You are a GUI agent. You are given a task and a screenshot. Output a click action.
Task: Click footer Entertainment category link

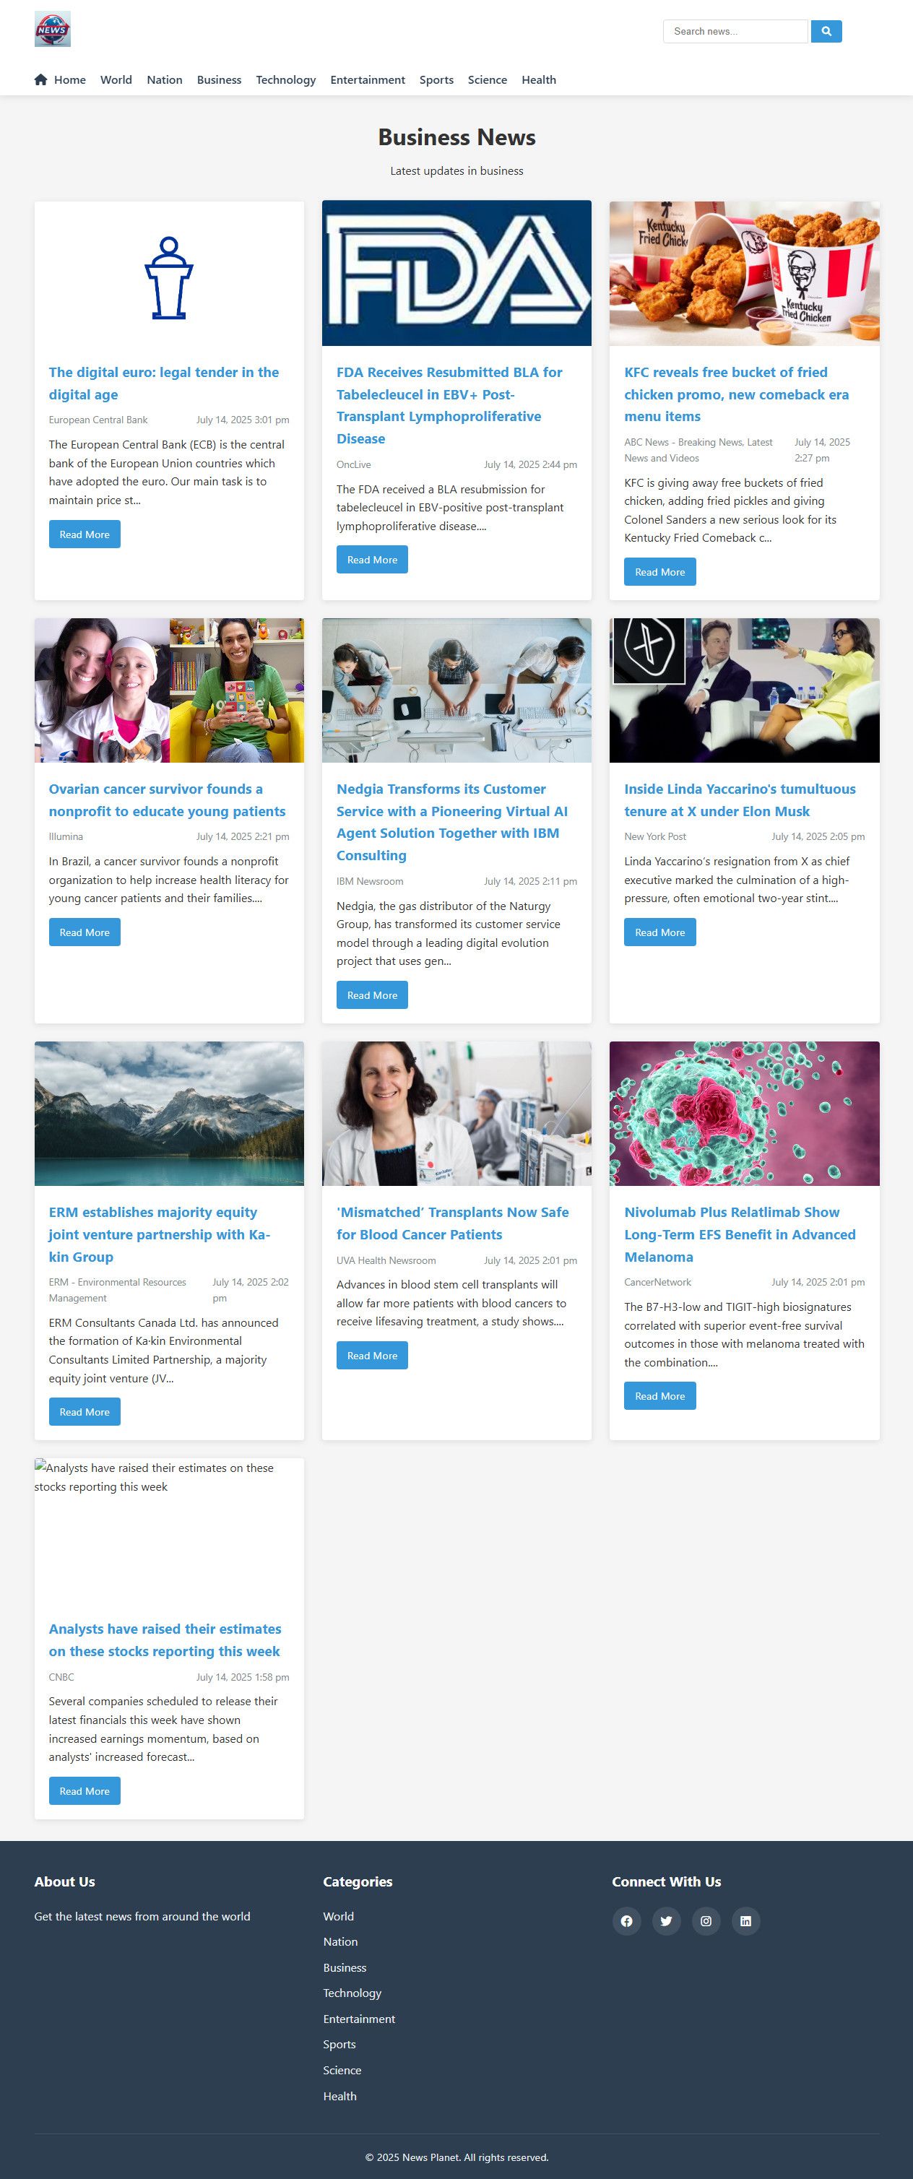pyautogui.click(x=359, y=2018)
